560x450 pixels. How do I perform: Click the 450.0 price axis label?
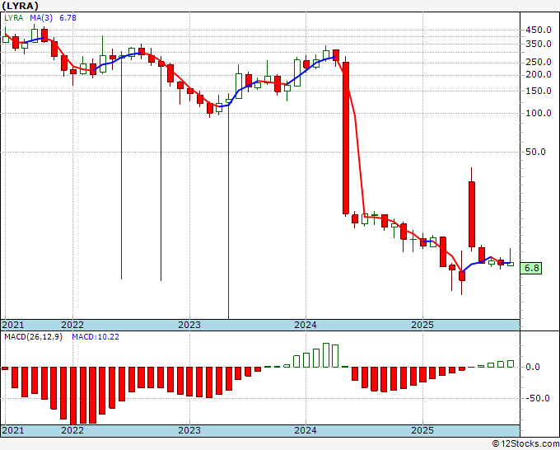tap(539, 30)
